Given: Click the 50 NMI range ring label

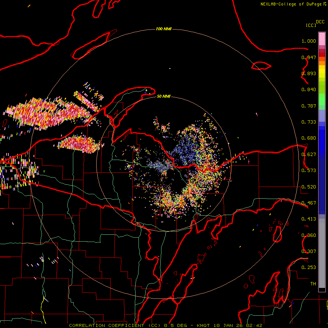Looking at the screenshot, I should click(164, 96).
